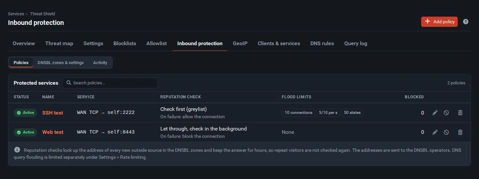Screen dimensions: 479x179
Task: Open the help question mark icon
Action: point(466,22)
